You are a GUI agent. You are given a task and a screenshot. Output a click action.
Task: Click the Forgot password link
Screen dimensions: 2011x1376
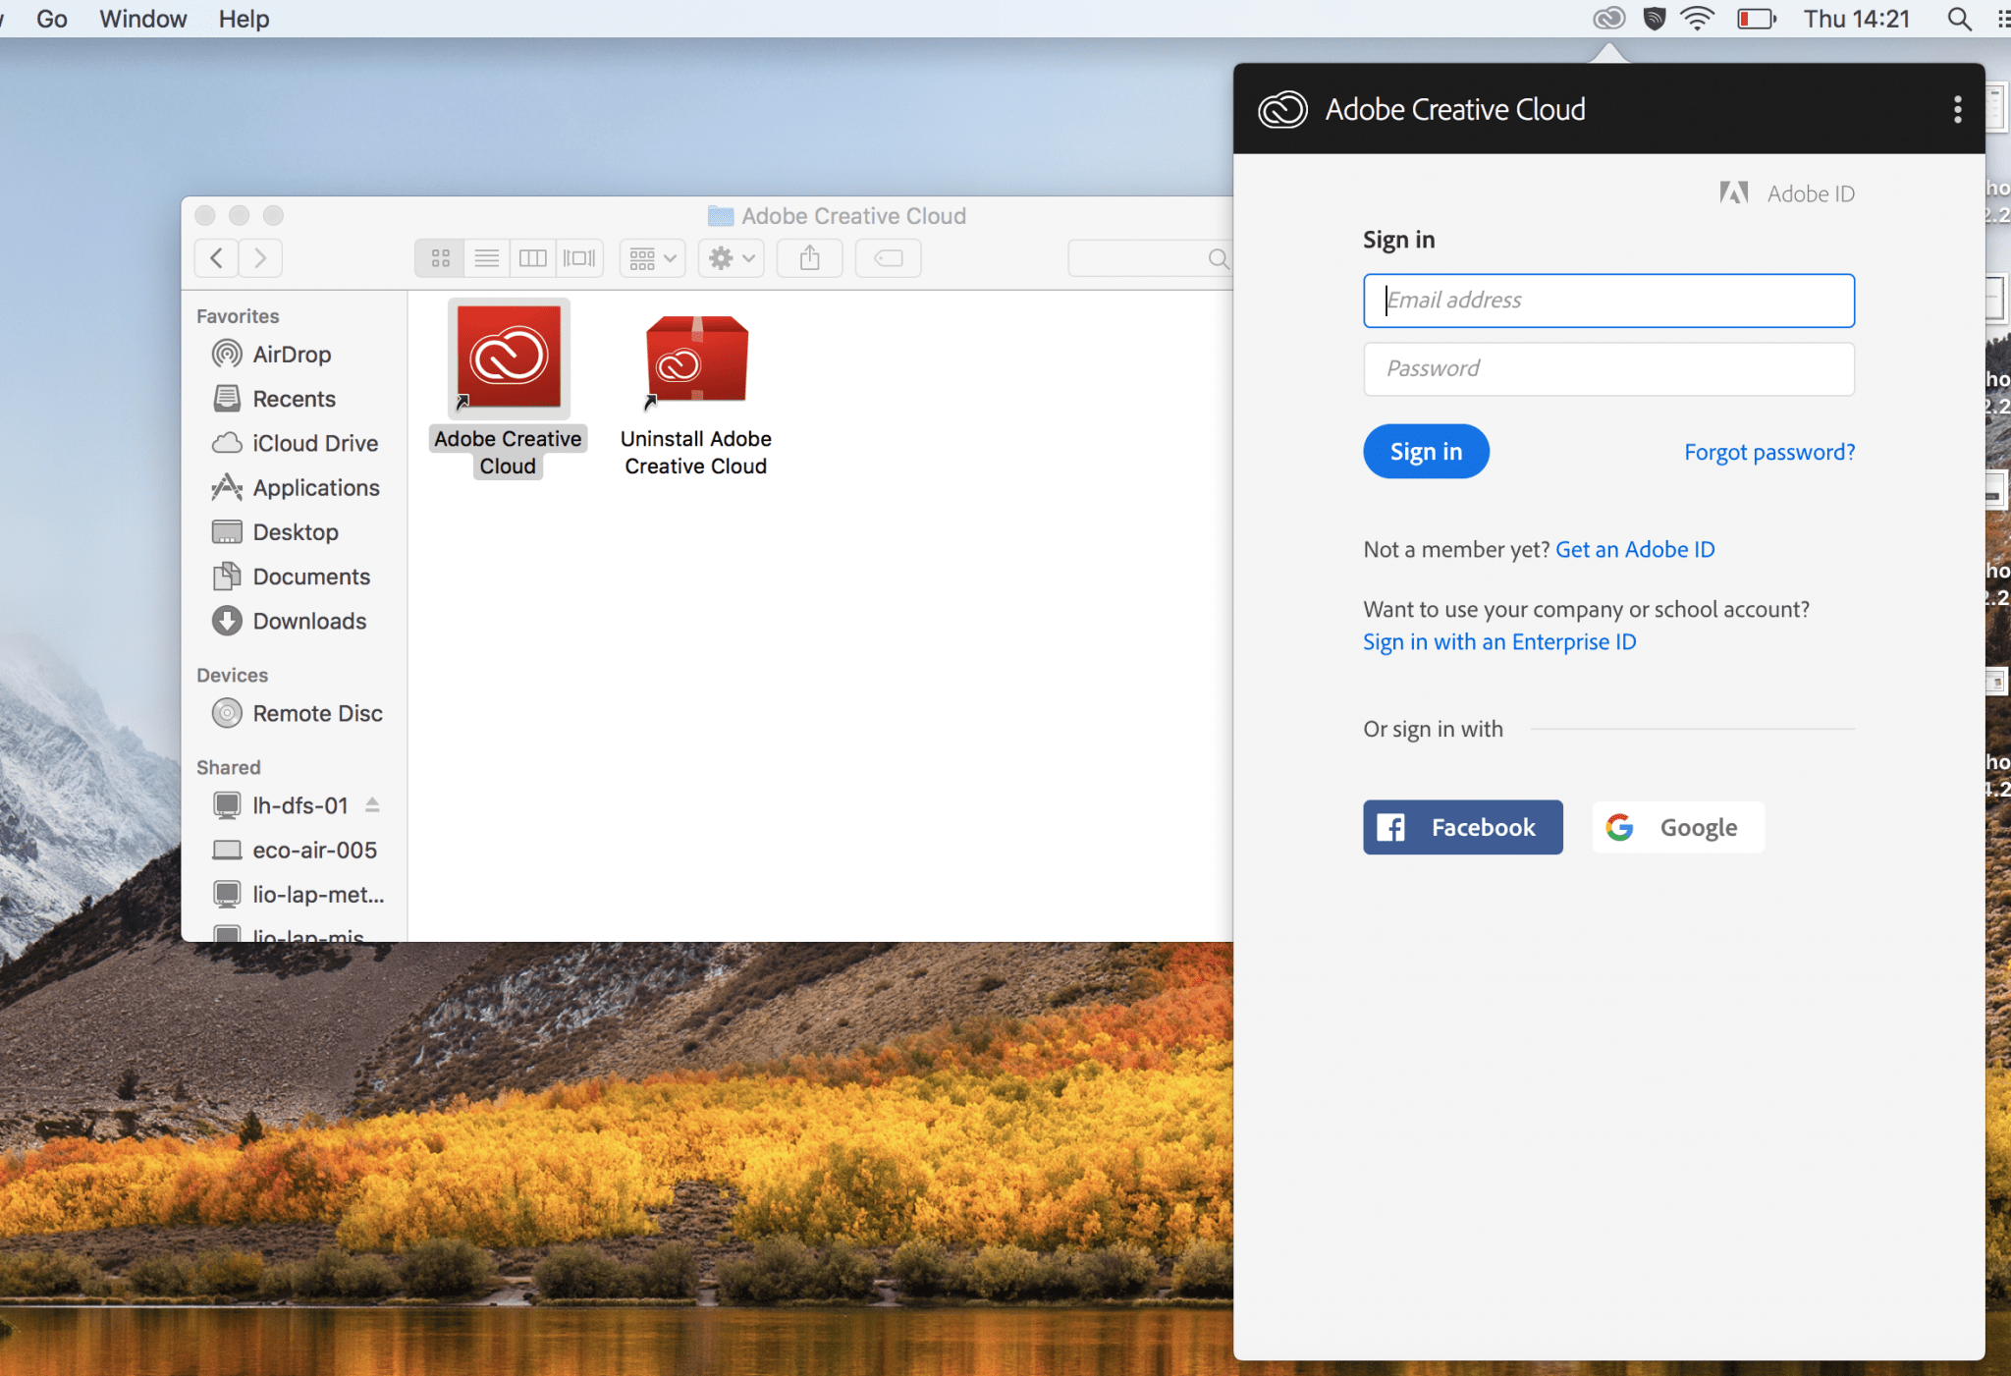[1768, 452]
